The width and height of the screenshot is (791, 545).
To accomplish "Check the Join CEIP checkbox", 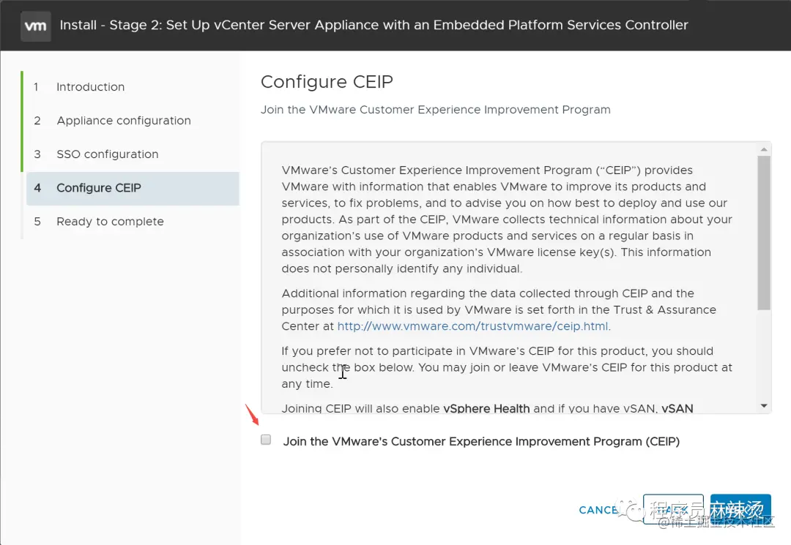I will point(266,440).
